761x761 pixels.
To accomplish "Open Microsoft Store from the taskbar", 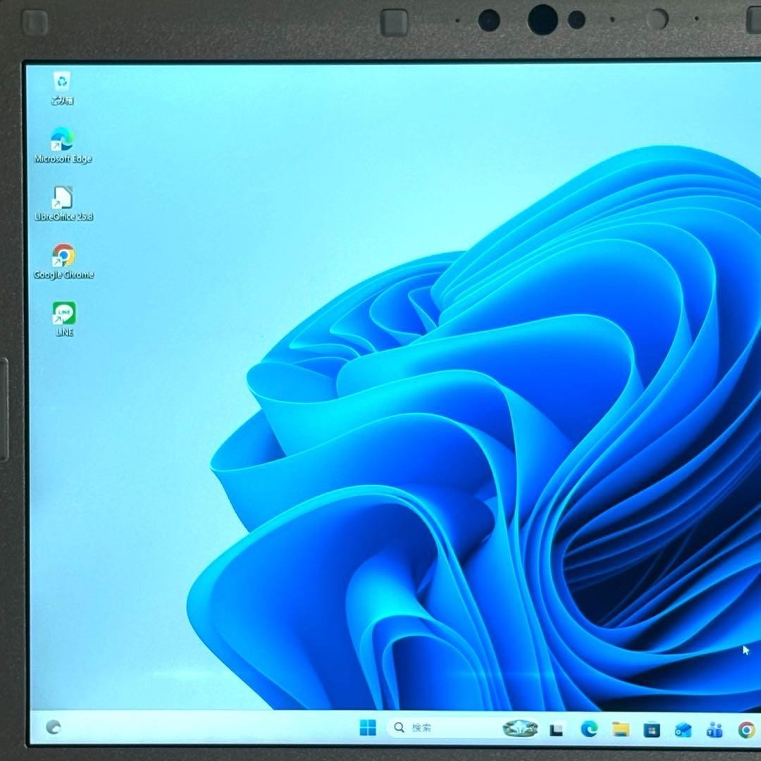I will tap(651, 729).
